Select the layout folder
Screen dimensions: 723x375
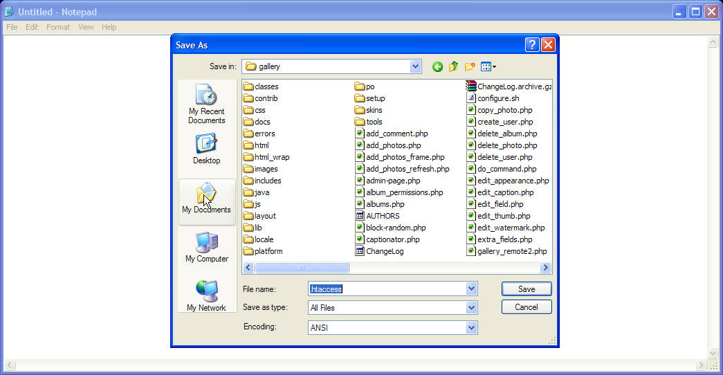259,216
